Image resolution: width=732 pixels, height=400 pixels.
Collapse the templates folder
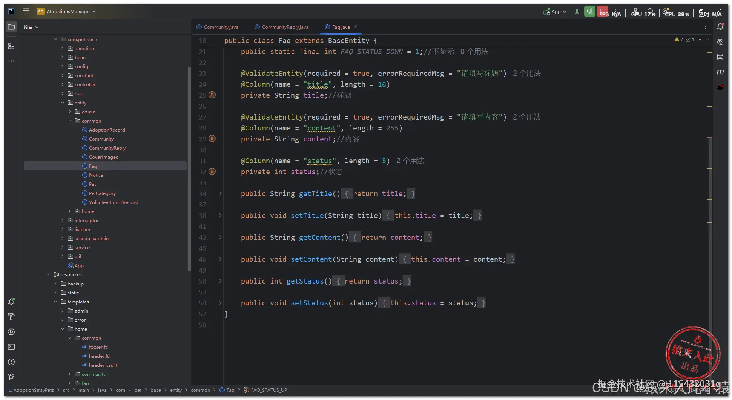point(55,302)
